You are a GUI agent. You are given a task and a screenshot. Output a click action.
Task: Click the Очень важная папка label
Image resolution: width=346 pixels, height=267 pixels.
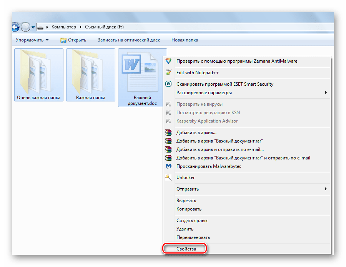click(38, 98)
